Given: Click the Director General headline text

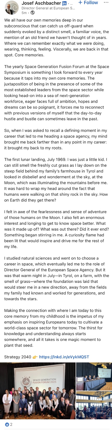Looking at the screenshot, I should (x=48, y=8).
